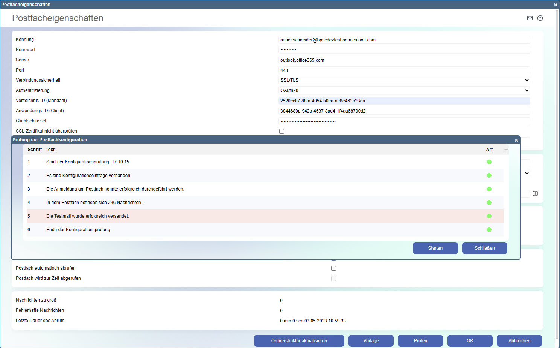Viewport: 560px width, 348px height.
Task: Click Schließen button in check dialog
Action: click(485, 248)
